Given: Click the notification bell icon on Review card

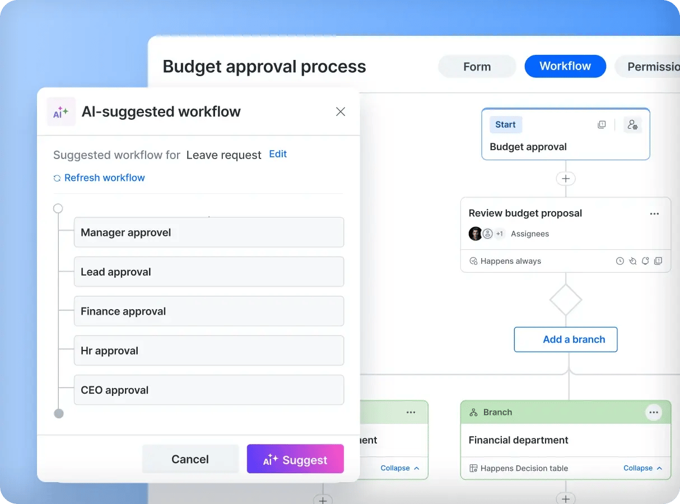Looking at the screenshot, I should coord(645,260).
